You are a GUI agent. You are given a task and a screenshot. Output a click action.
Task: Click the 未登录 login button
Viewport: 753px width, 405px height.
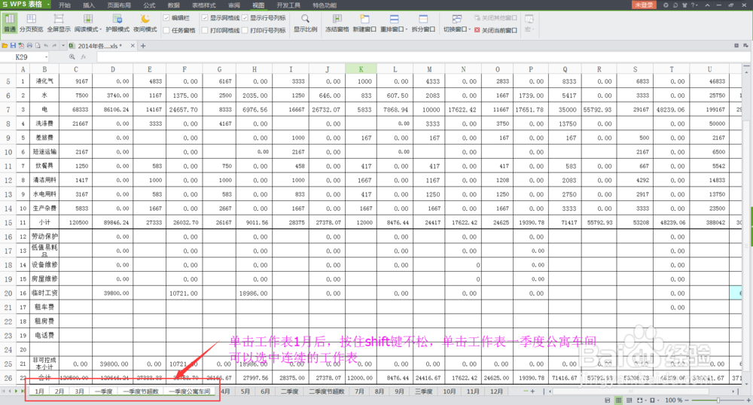point(644,5)
